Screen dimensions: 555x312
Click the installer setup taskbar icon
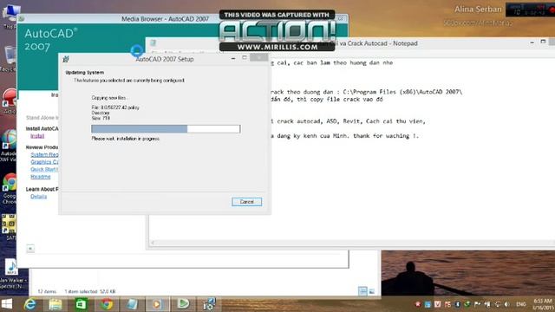pos(209,304)
